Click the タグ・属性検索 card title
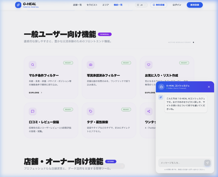 click(97, 122)
